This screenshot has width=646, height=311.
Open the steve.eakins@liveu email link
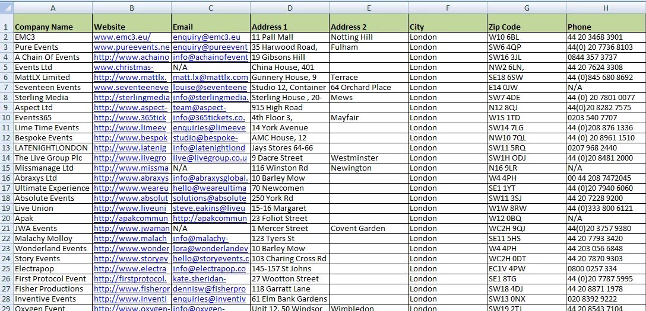click(x=209, y=209)
